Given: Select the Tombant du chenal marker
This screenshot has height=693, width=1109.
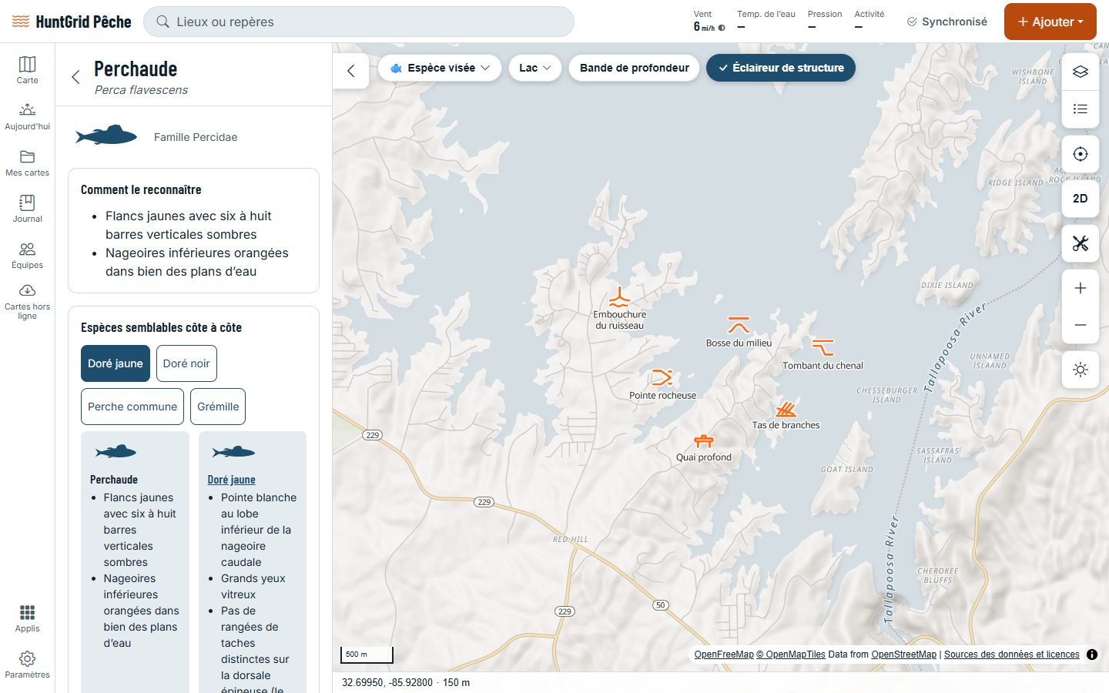Looking at the screenshot, I should tap(823, 347).
